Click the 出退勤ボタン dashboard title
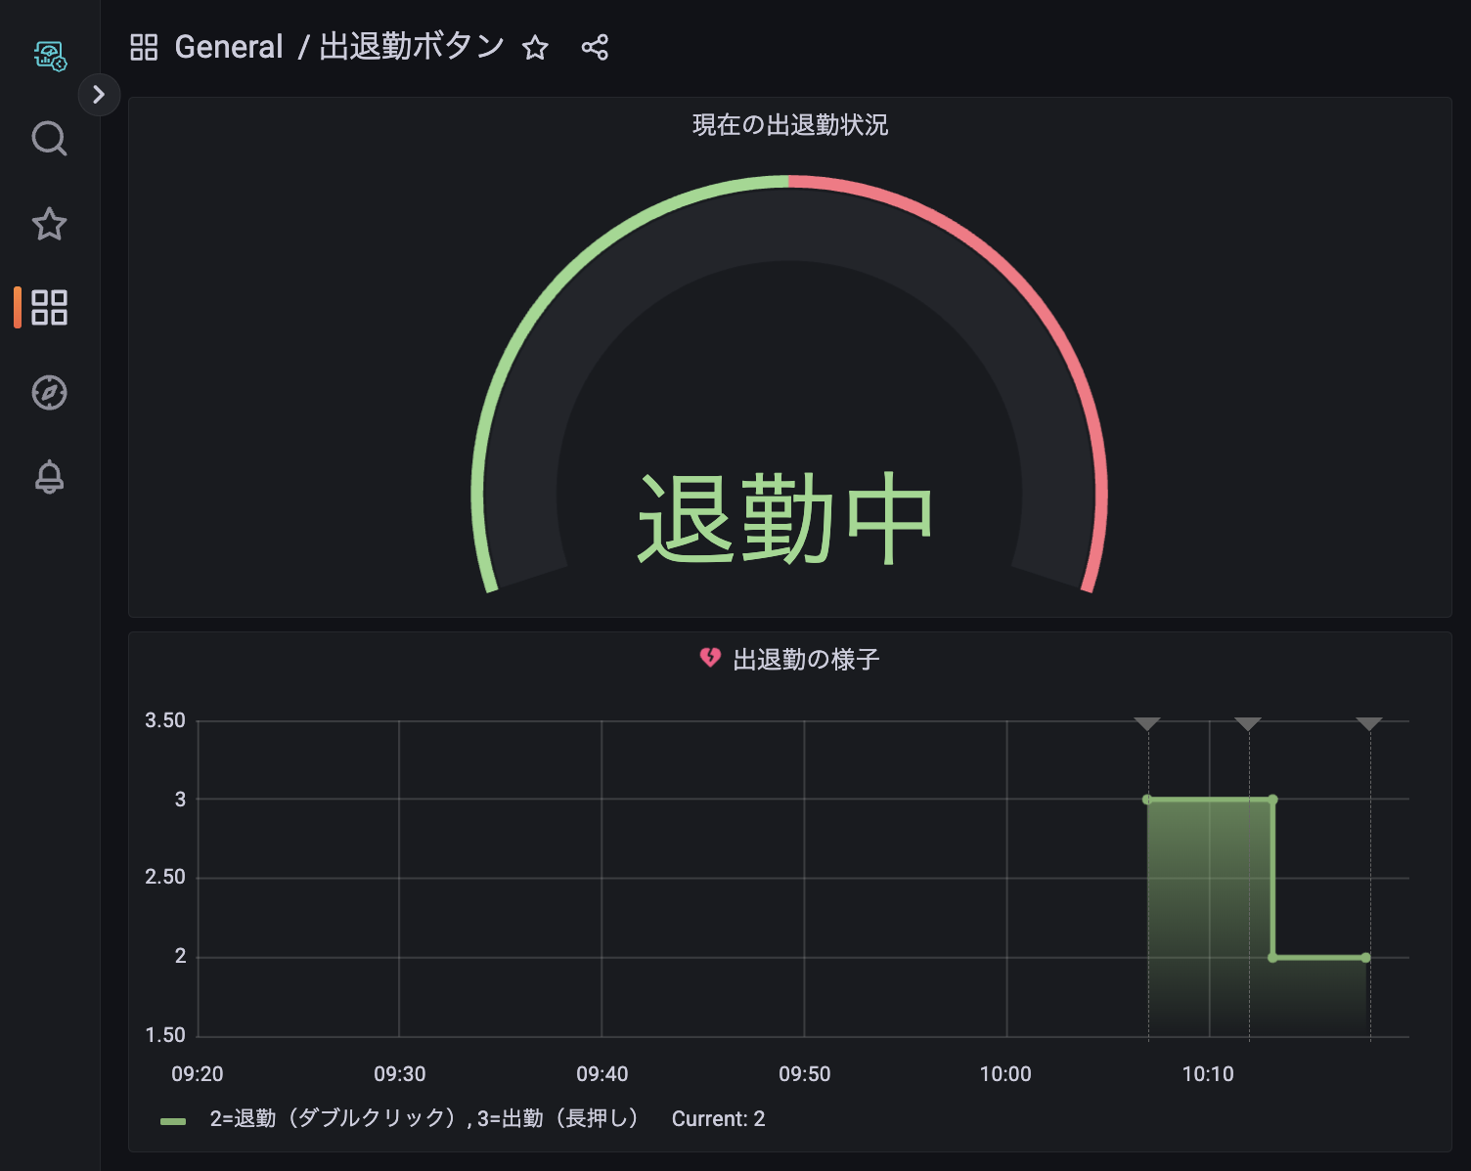1471x1171 pixels. pyautogui.click(x=412, y=47)
